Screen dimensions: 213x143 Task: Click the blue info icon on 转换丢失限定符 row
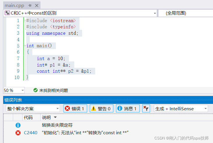(18, 125)
